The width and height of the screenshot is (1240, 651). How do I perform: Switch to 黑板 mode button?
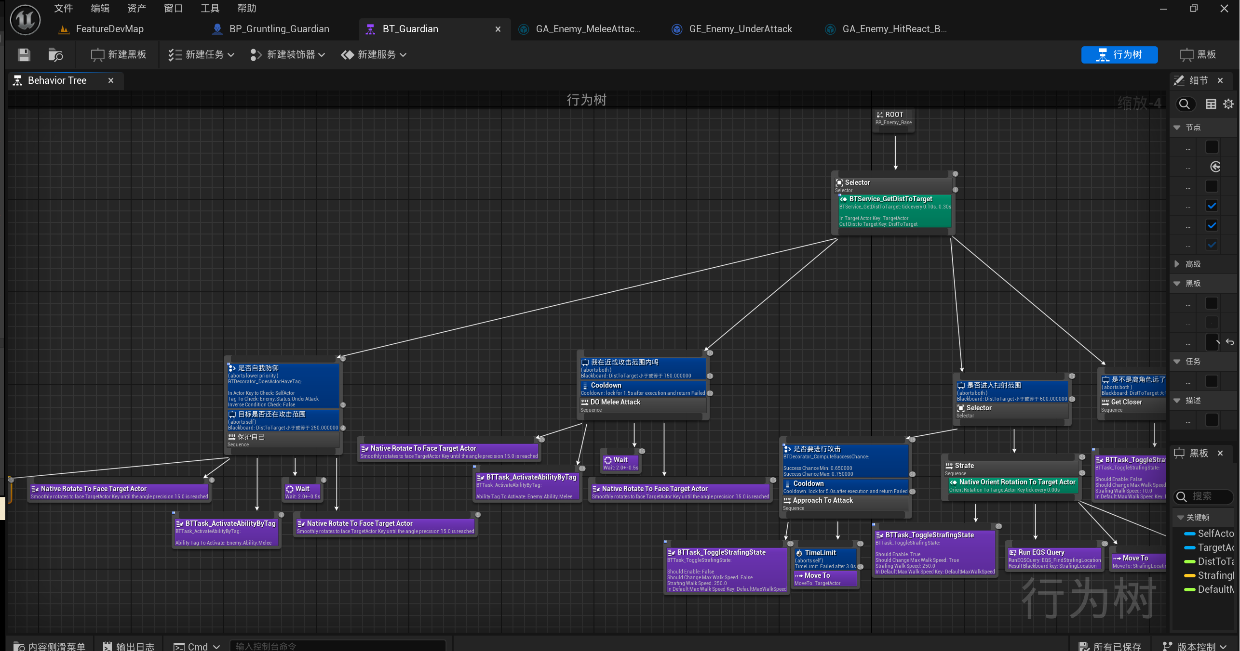[1198, 55]
